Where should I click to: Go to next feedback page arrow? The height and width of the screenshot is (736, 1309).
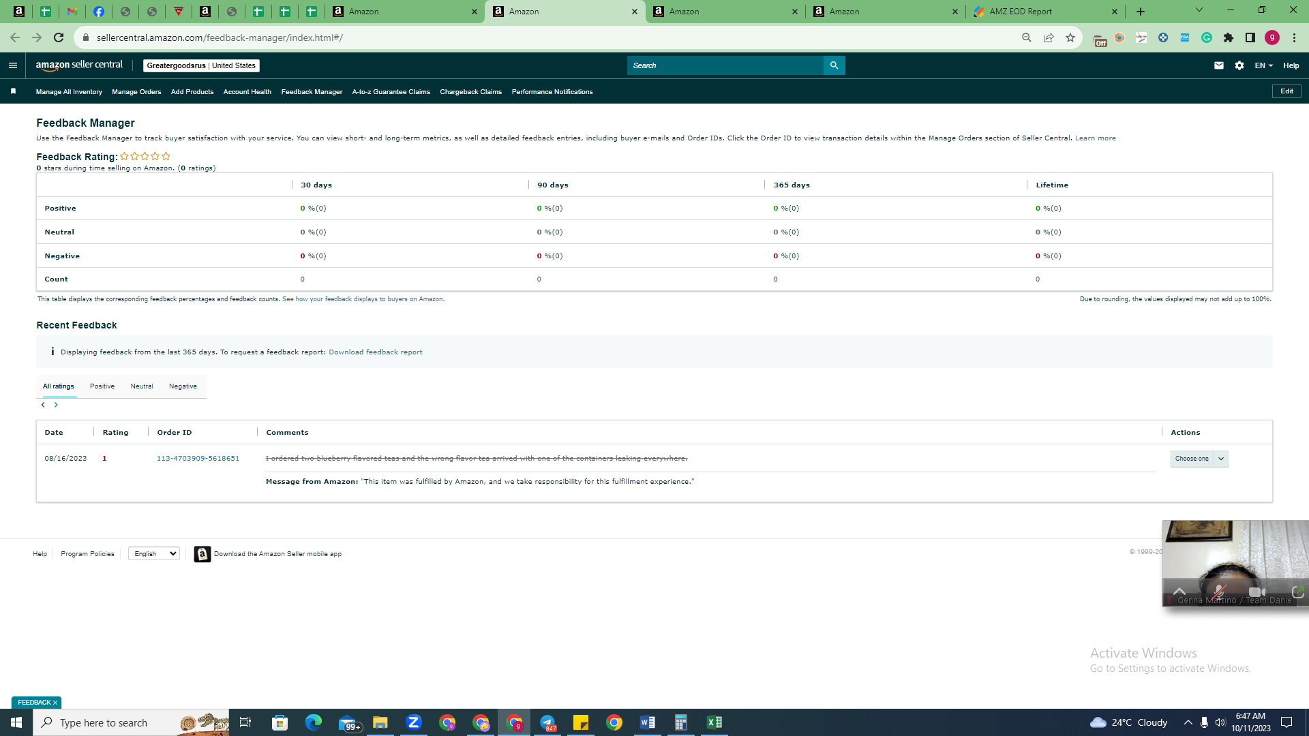coord(56,405)
